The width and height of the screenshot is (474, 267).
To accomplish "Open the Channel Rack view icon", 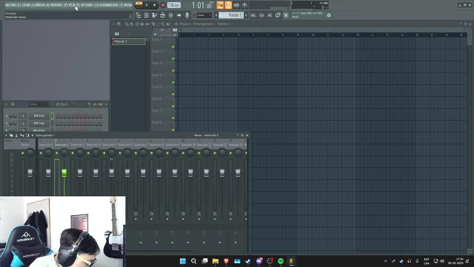I will pyautogui.click(x=146, y=15).
